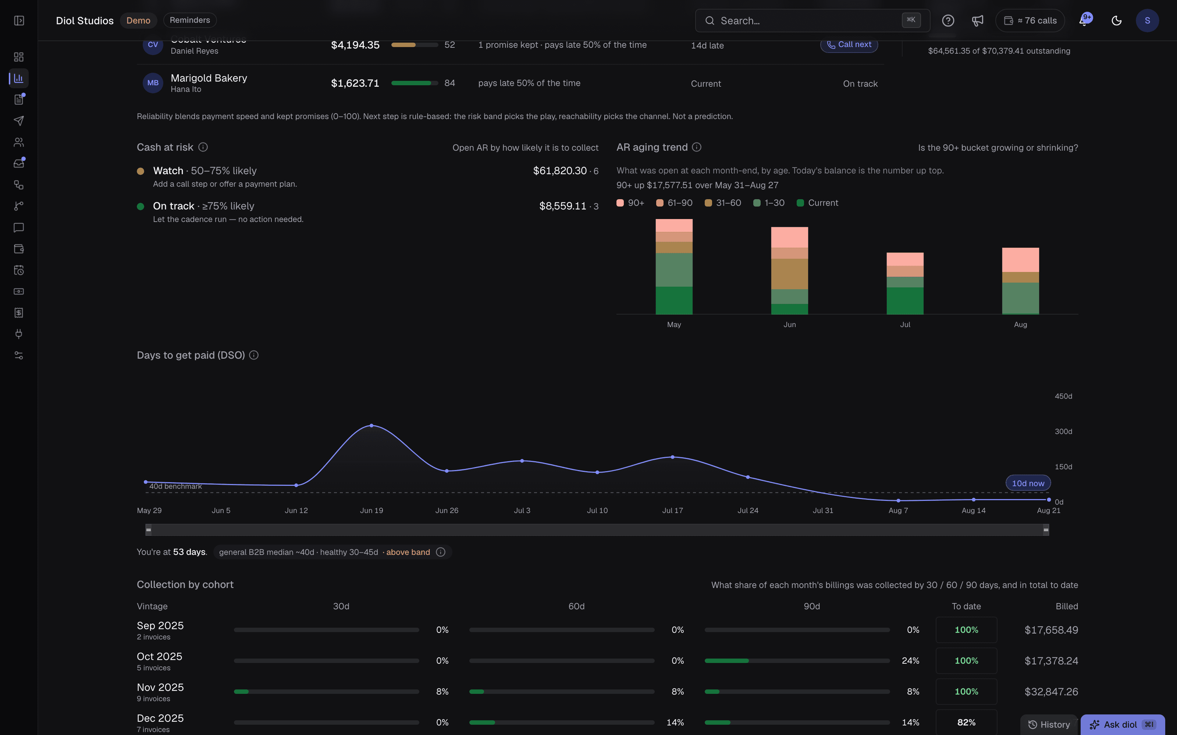Open the wallet sidebar icon
This screenshot has width=1177, height=735.
(18, 249)
